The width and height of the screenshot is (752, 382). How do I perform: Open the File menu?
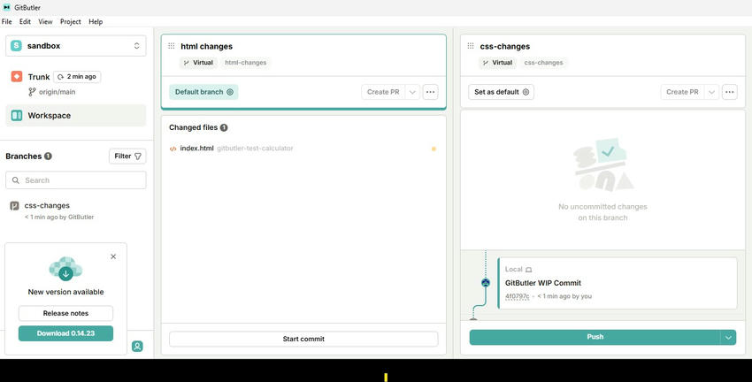point(7,21)
